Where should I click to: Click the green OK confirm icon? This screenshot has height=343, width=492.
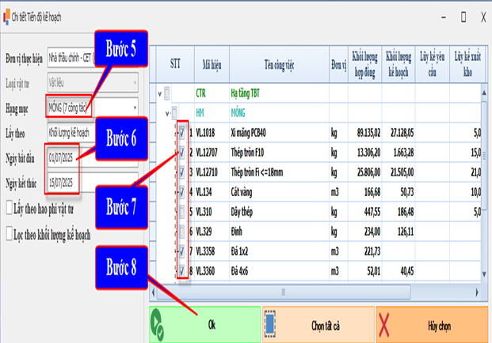162,325
